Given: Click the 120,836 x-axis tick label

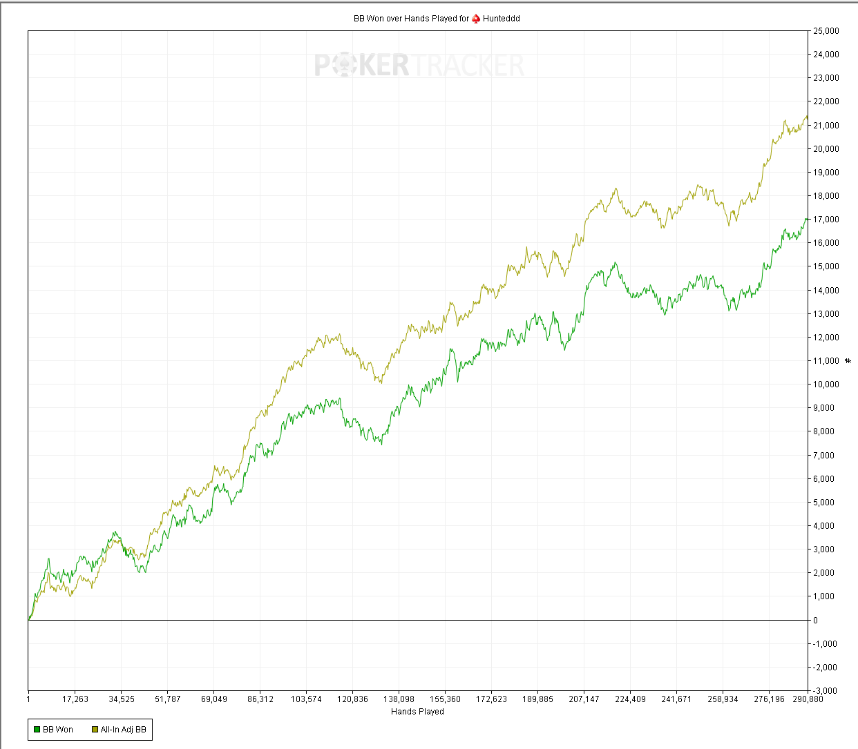Looking at the screenshot, I should pyautogui.click(x=352, y=699).
